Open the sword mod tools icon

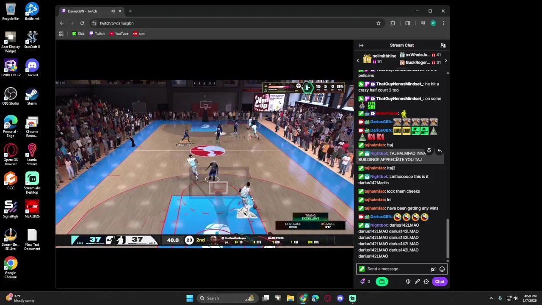(417, 282)
